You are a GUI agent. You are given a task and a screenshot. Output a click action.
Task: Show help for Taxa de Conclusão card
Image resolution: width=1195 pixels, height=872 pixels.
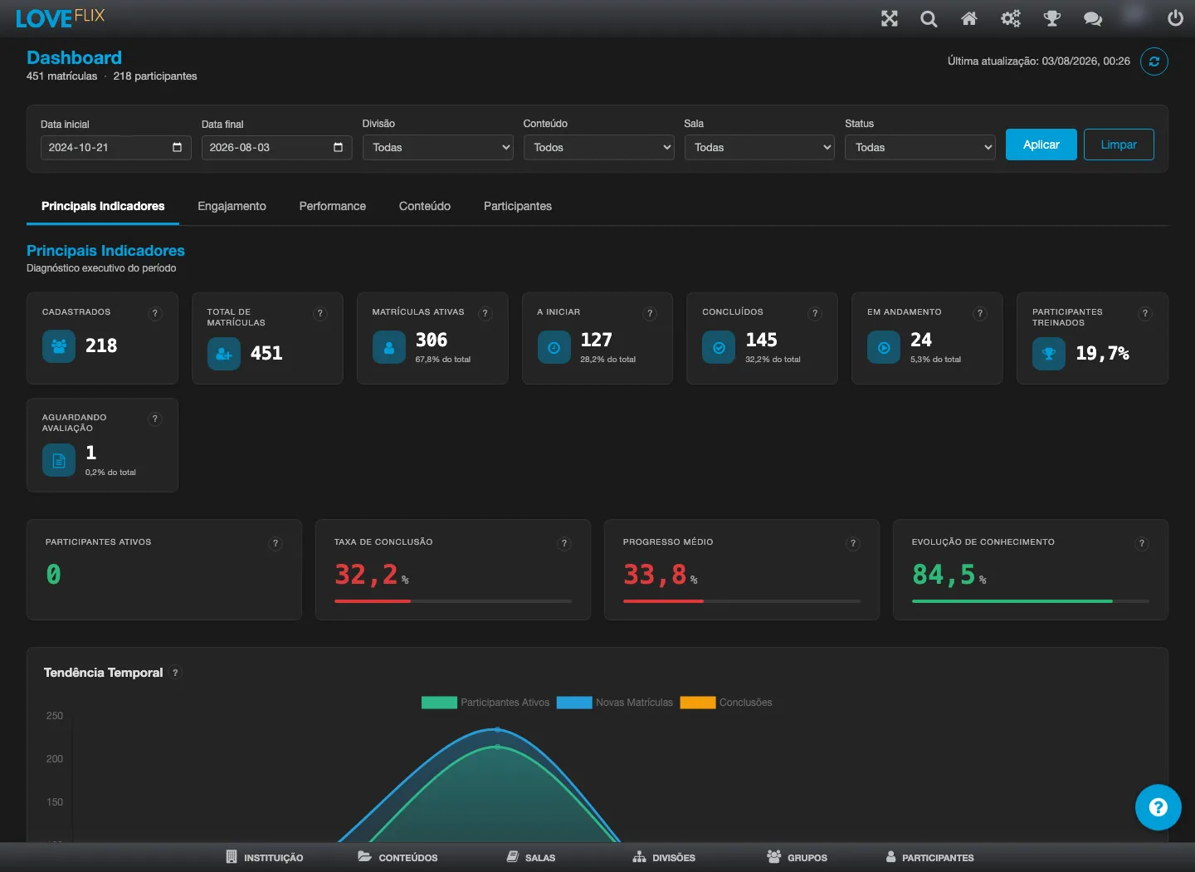[564, 544]
